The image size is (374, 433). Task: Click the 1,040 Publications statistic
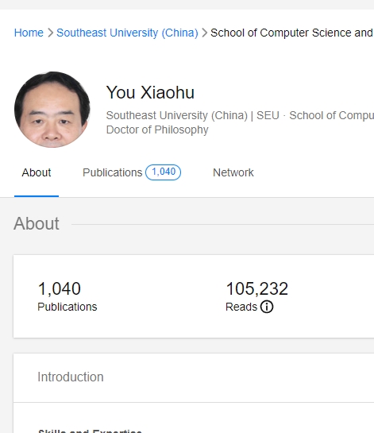67,296
